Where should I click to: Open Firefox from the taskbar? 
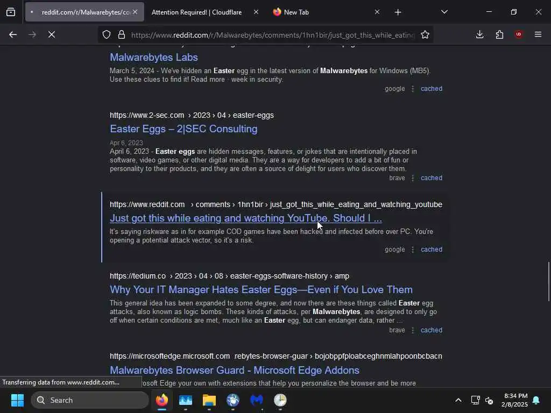tap(162, 400)
